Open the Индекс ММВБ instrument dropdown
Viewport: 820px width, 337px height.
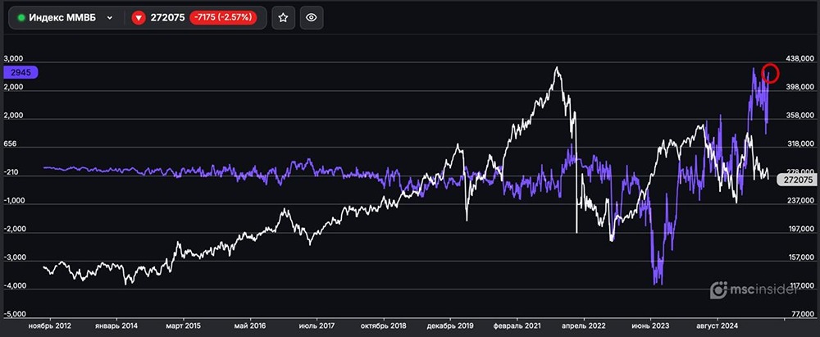pos(109,17)
